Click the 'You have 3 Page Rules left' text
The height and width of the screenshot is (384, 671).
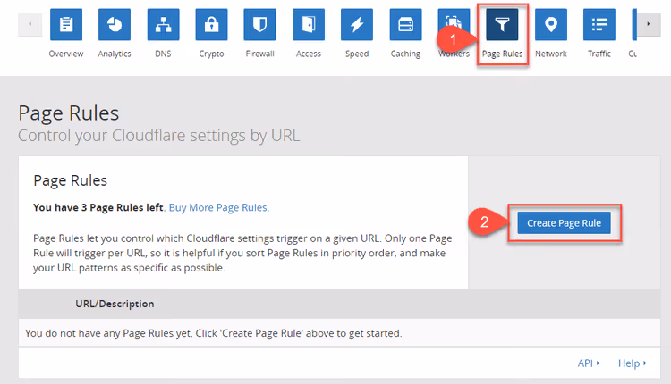pos(98,207)
